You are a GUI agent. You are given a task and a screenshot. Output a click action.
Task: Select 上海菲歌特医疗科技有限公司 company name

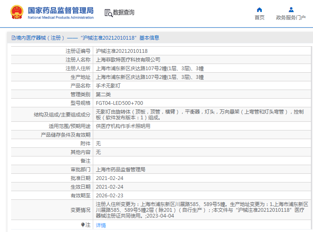[x=128, y=60]
